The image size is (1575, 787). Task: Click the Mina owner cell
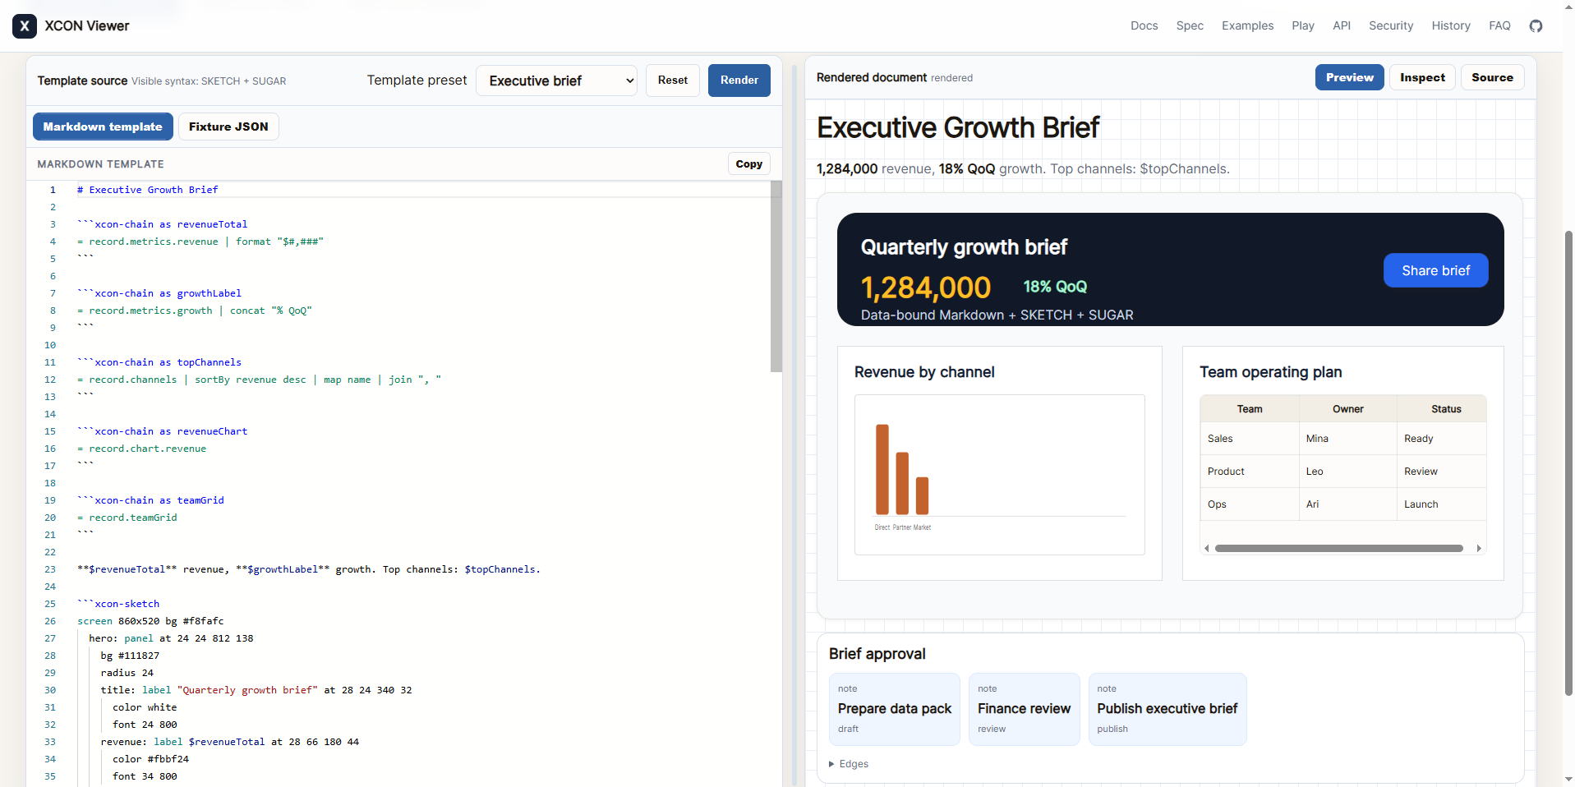point(1348,439)
